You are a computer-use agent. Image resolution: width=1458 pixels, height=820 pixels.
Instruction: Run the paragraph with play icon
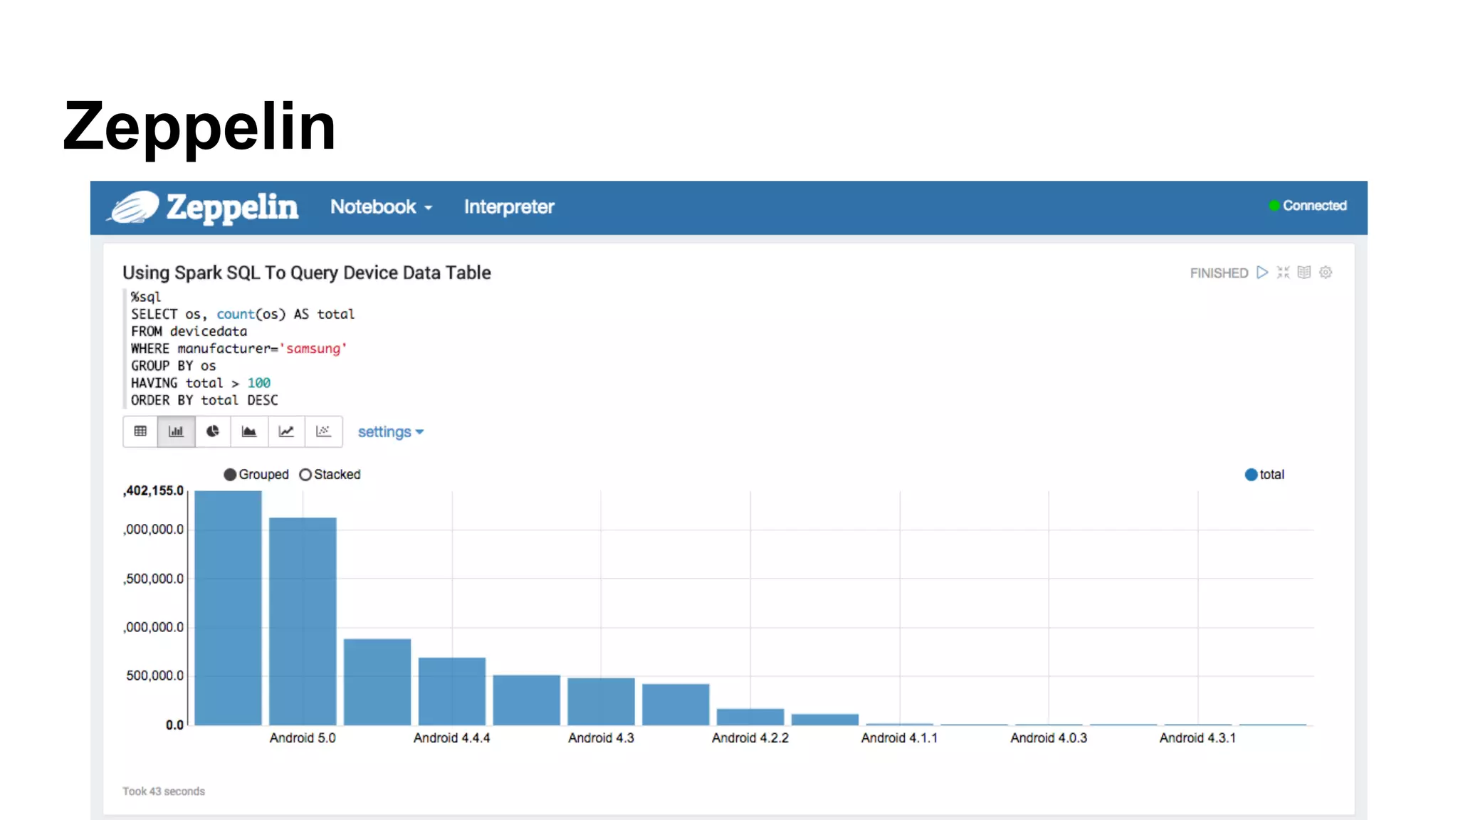[x=1262, y=273]
